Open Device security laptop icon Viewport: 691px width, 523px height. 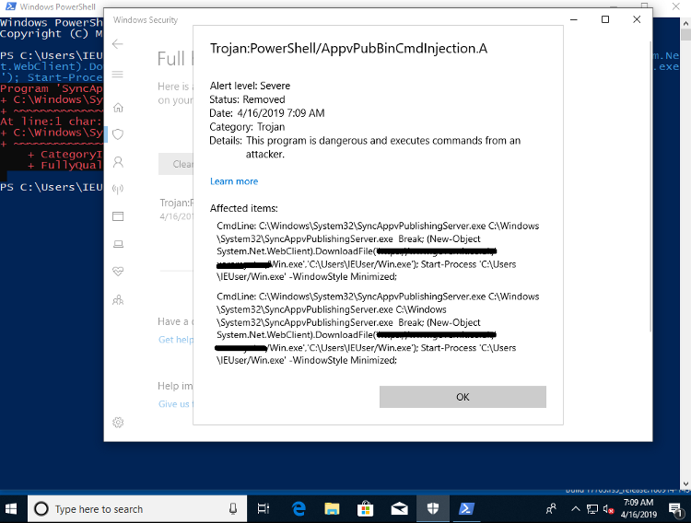pos(118,244)
